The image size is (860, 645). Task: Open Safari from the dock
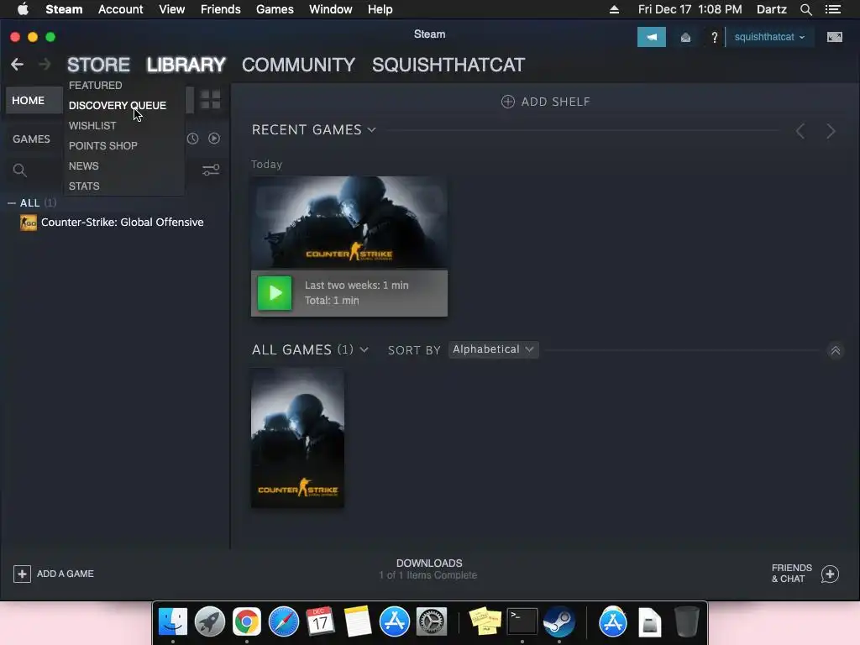coord(284,621)
